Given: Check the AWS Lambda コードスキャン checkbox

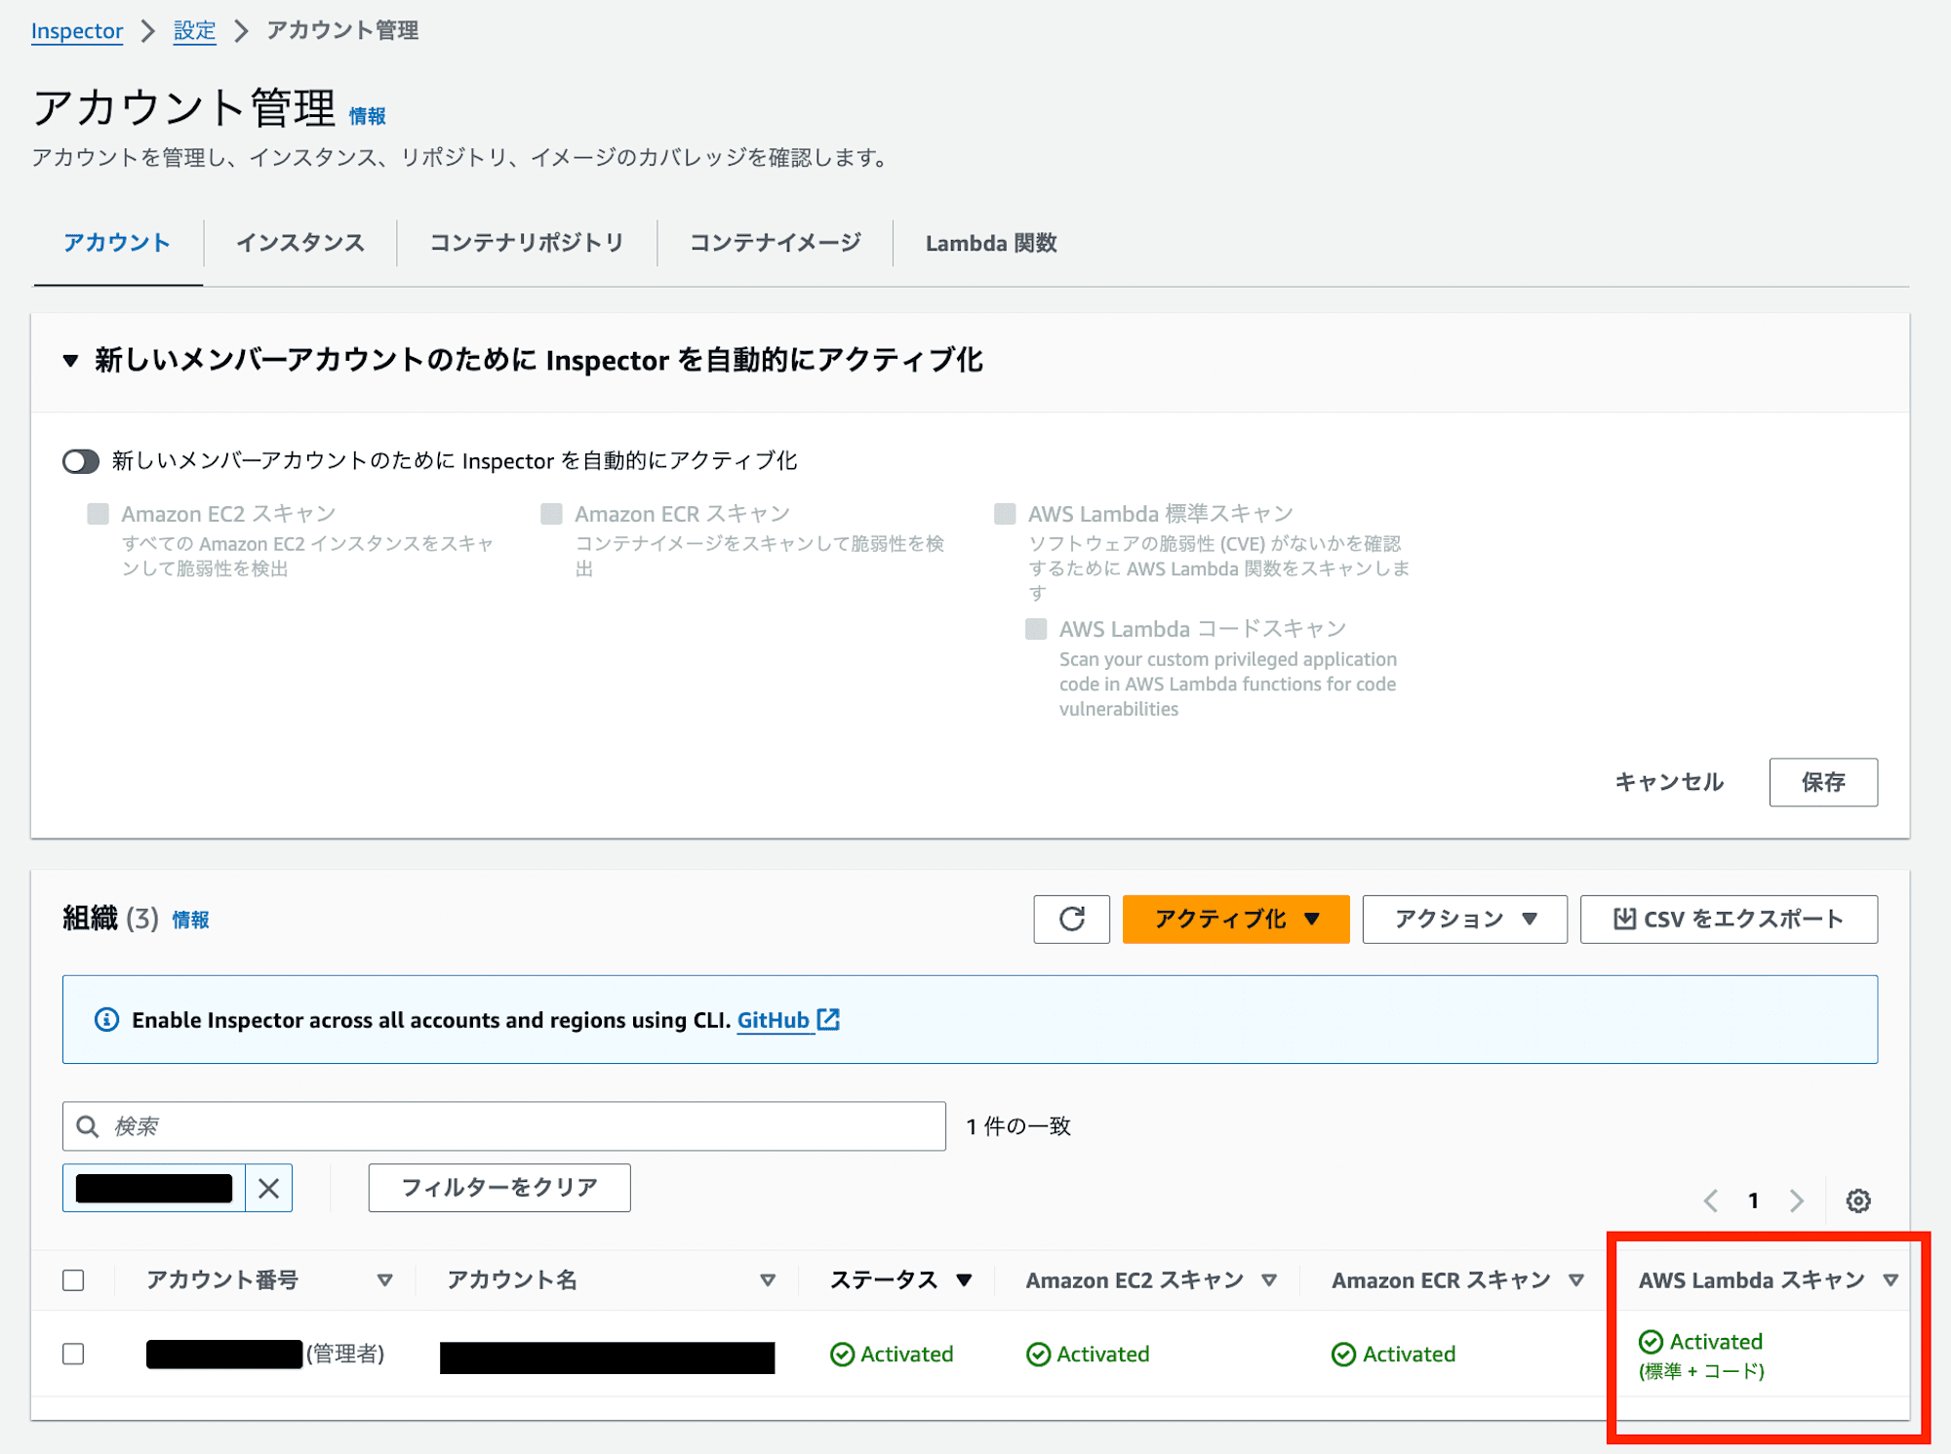Looking at the screenshot, I should 1036,629.
